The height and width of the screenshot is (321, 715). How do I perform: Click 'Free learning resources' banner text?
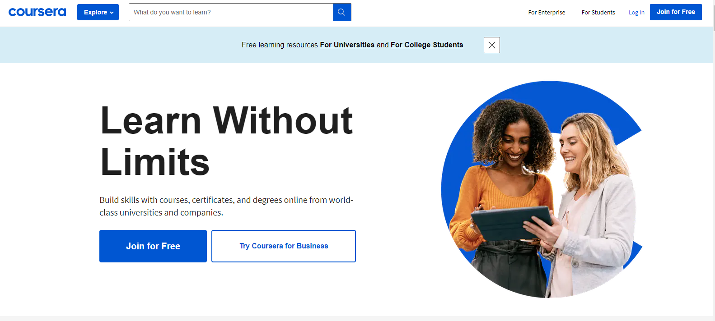[x=280, y=45]
